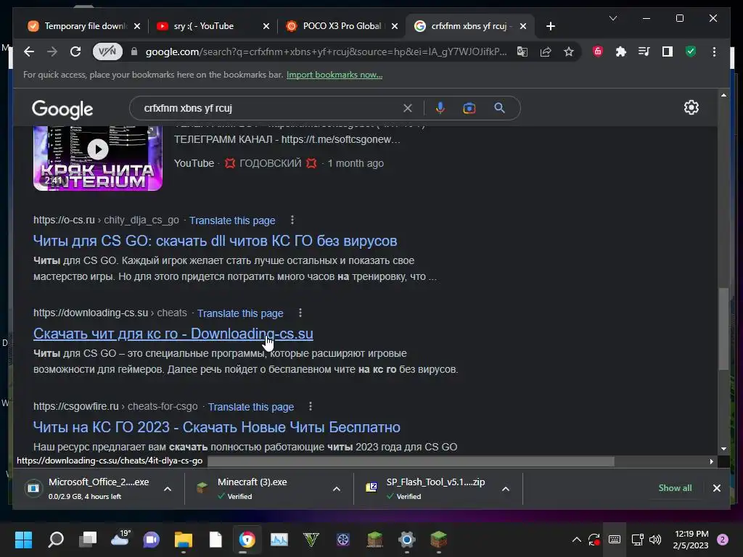The height and width of the screenshot is (557, 743).
Task: Click 'Translate this page' for downloading-cs.su result
Action: [240, 313]
